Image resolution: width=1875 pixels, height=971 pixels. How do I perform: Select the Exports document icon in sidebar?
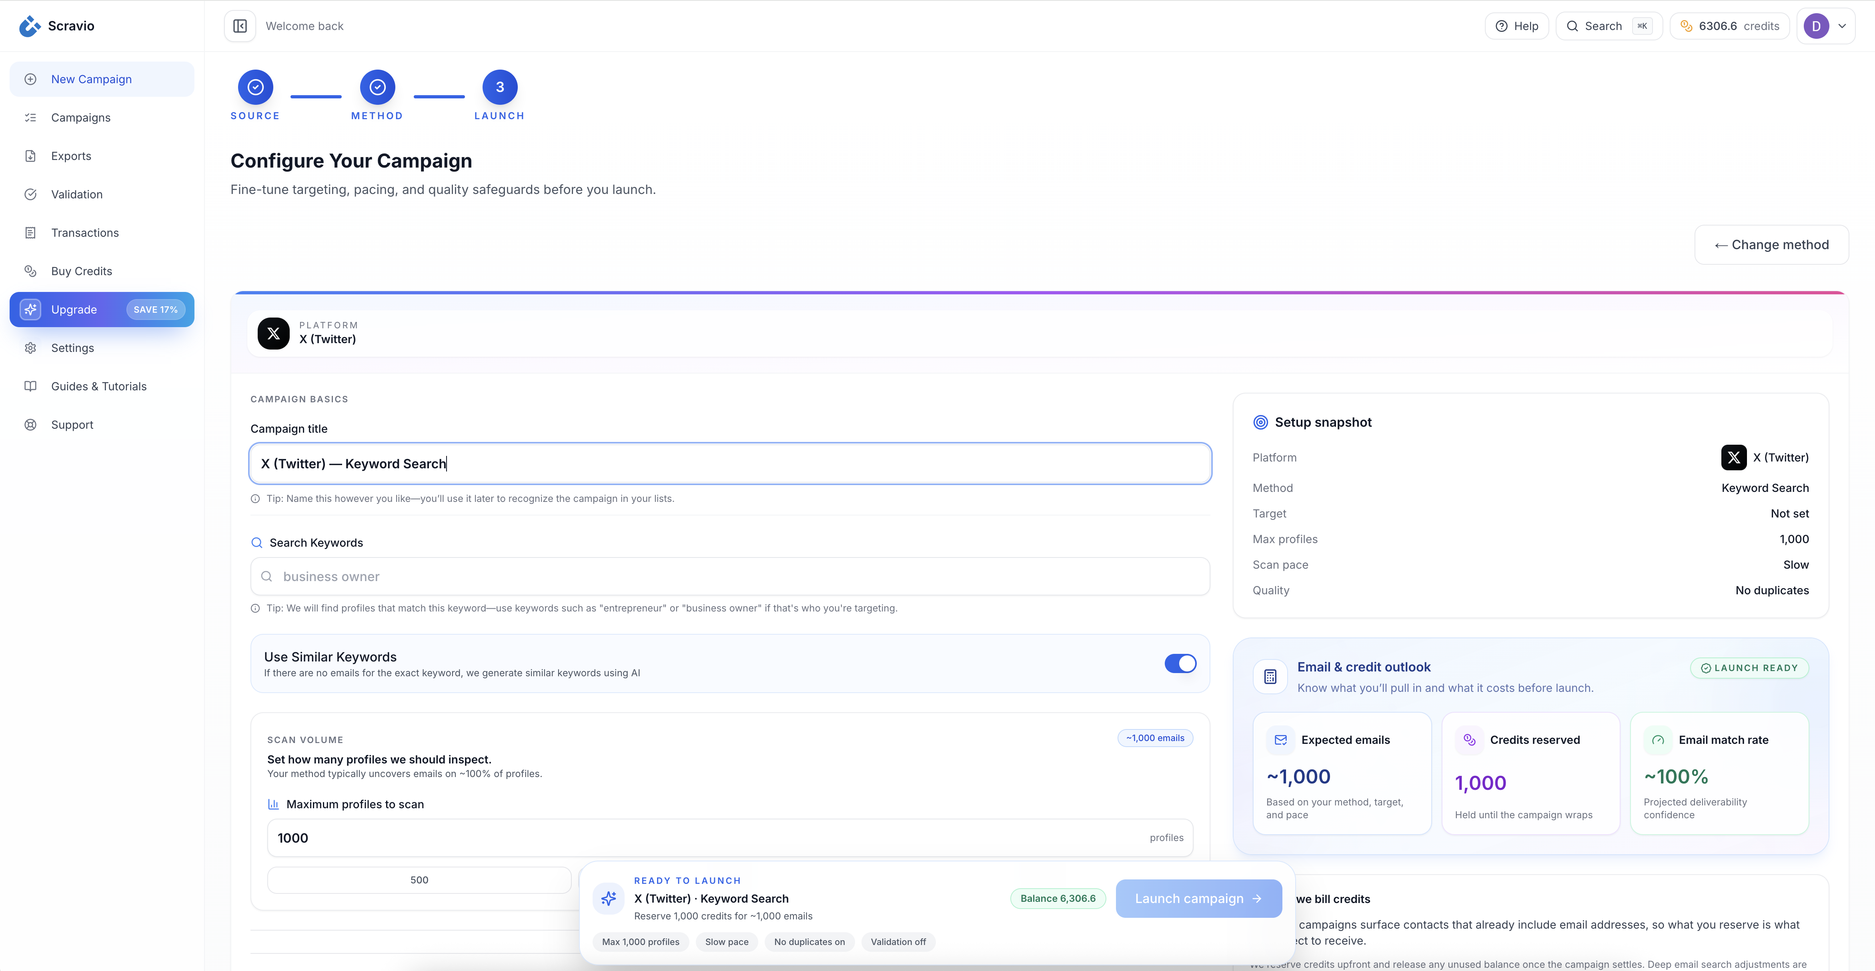(30, 156)
